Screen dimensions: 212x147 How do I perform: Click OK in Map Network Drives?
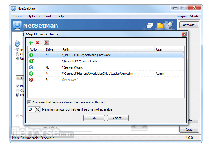click(x=94, y=118)
